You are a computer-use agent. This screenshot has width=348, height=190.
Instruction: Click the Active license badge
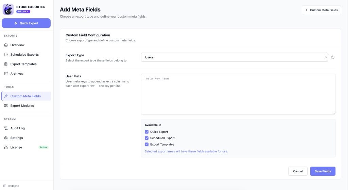[43, 147]
